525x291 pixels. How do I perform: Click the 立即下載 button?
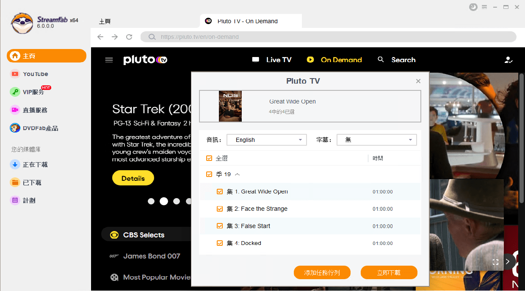(x=389, y=273)
